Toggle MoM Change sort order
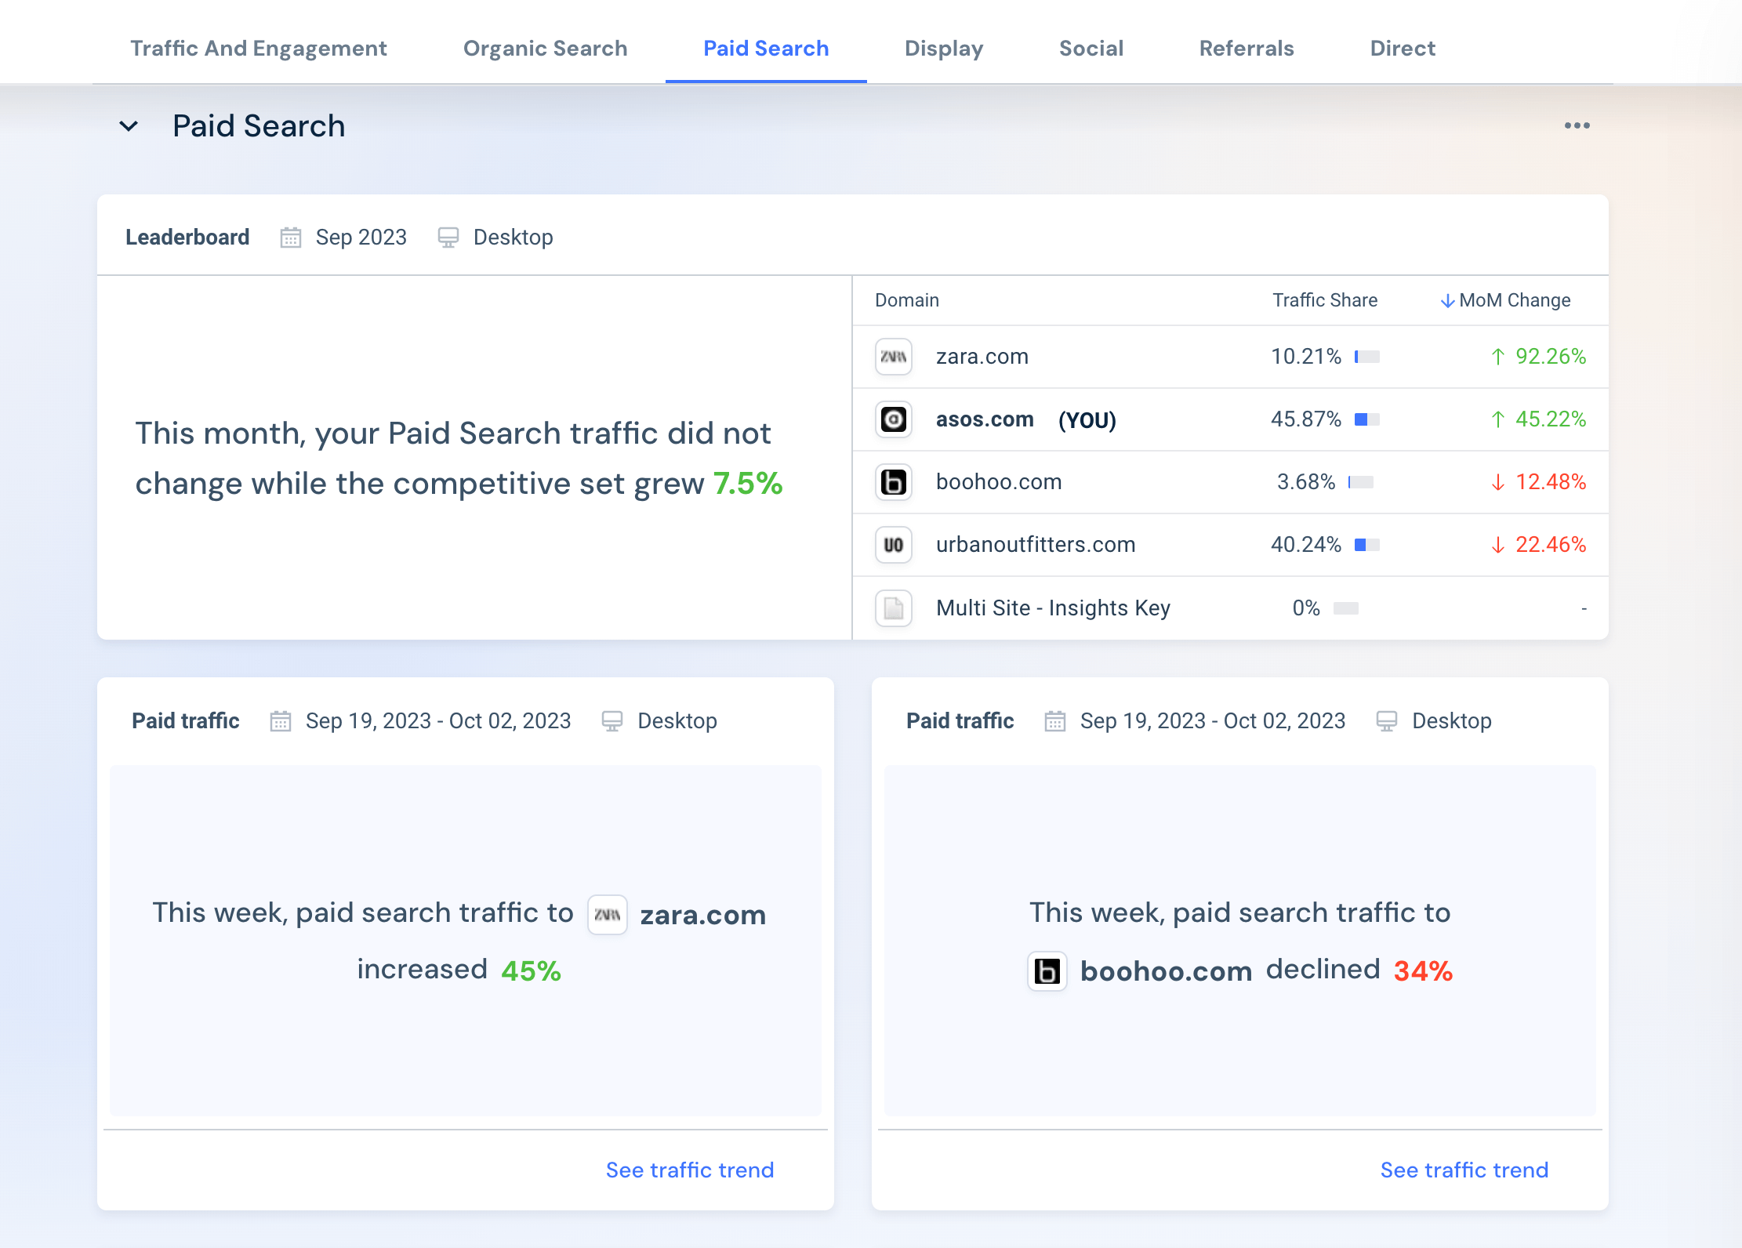This screenshot has width=1742, height=1248. click(x=1505, y=300)
